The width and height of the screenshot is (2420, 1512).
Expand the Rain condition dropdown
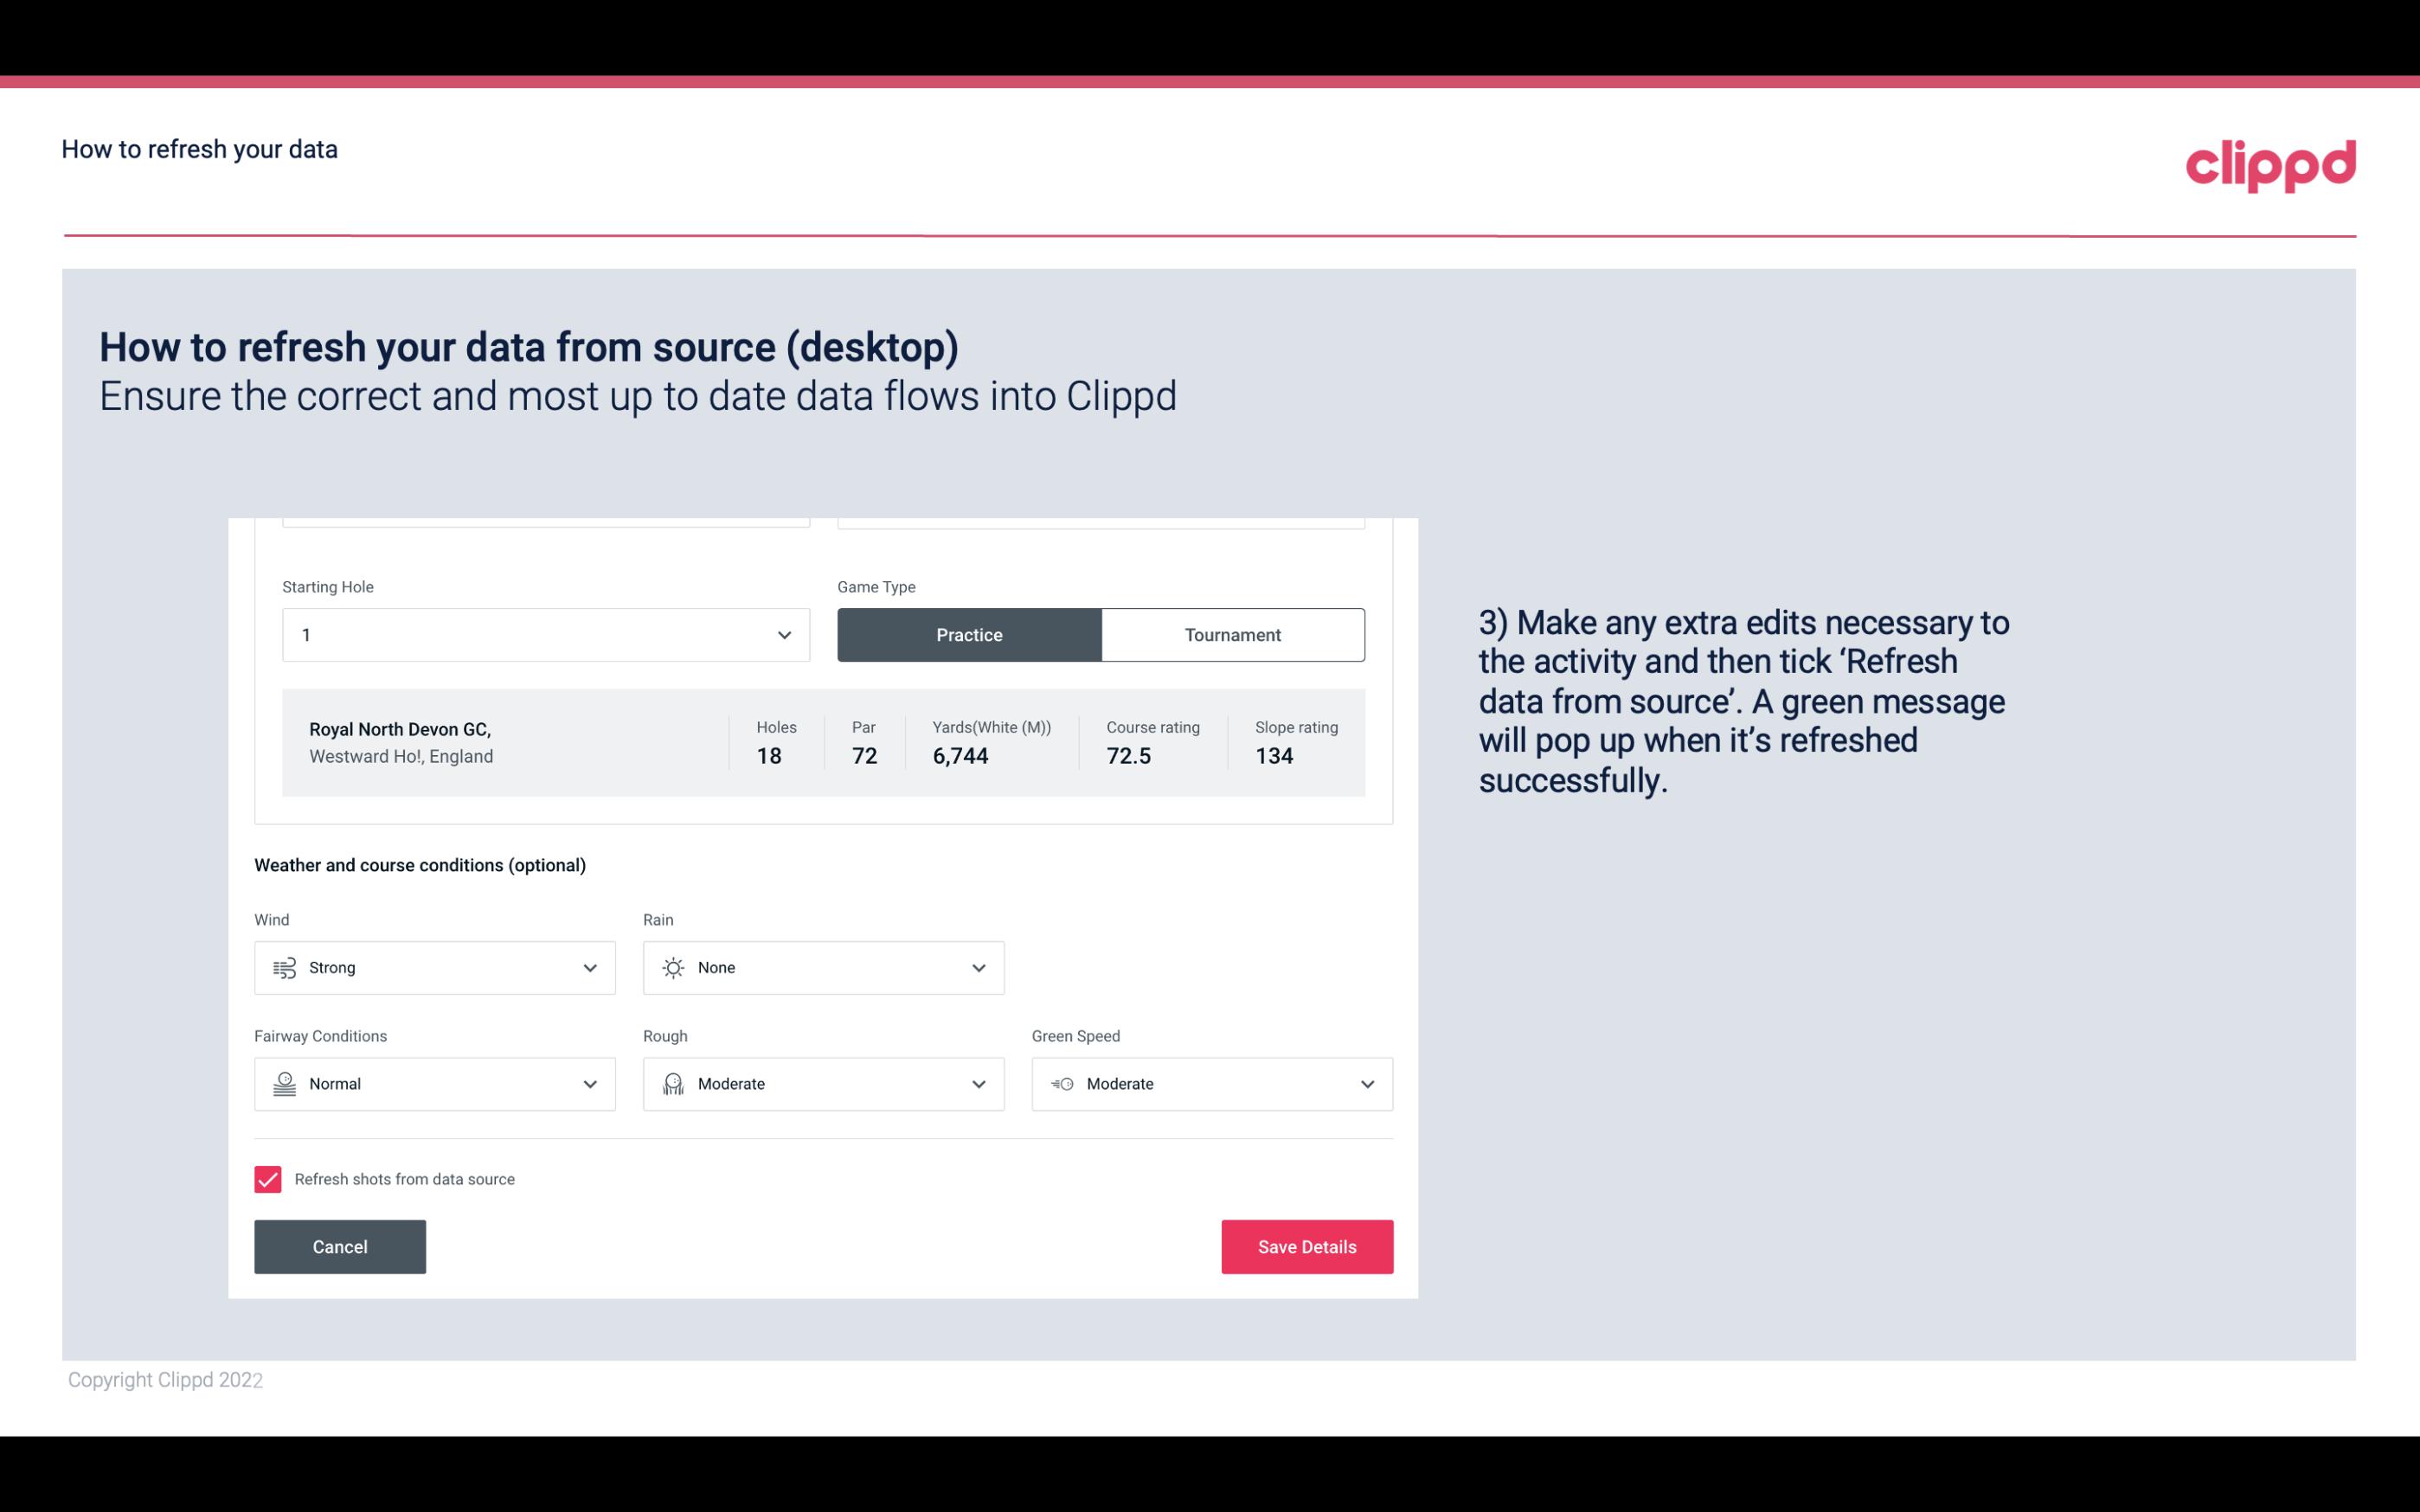pos(978,967)
